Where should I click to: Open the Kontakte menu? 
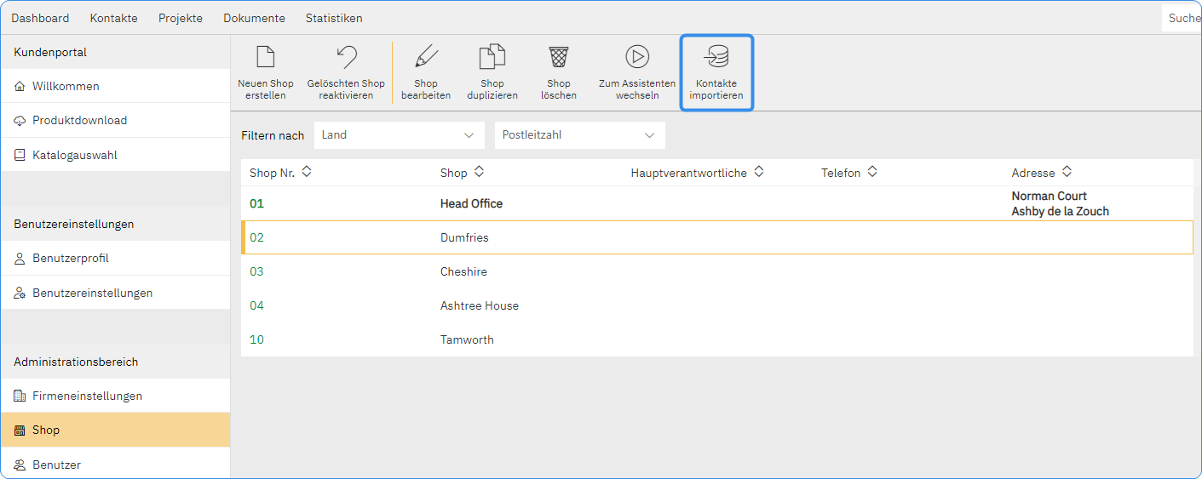pyautogui.click(x=113, y=18)
